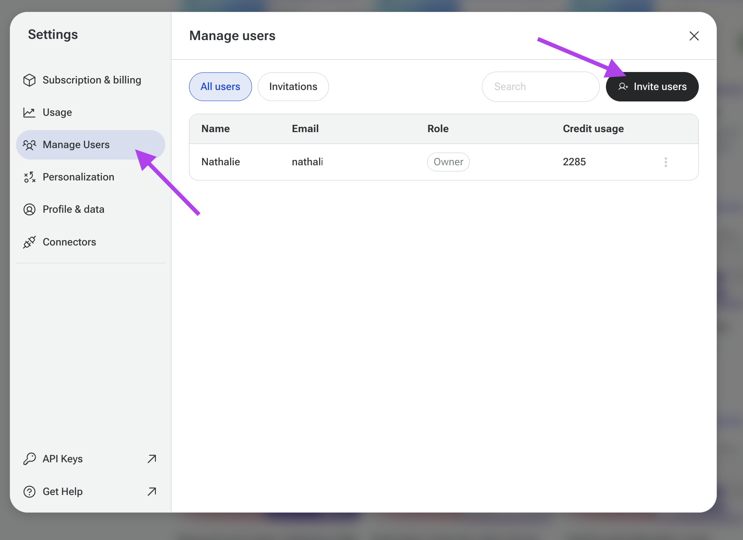Click the Email column header
The width and height of the screenshot is (743, 540).
305,129
